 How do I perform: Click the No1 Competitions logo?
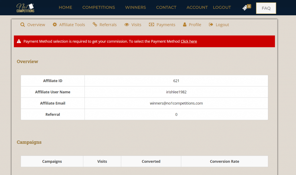[x=25, y=8]
